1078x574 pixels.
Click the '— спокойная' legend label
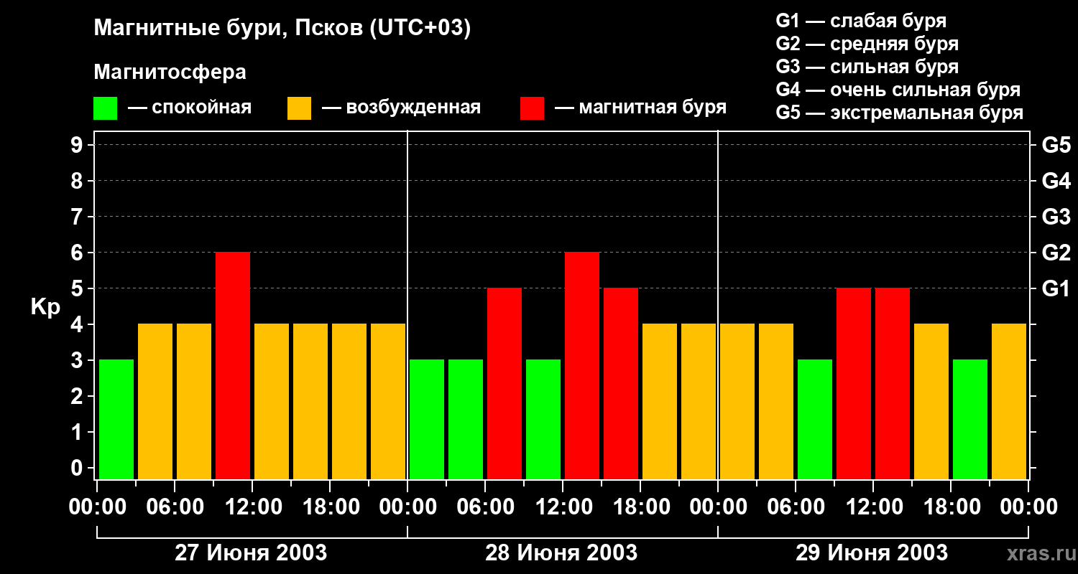(190, 108)
